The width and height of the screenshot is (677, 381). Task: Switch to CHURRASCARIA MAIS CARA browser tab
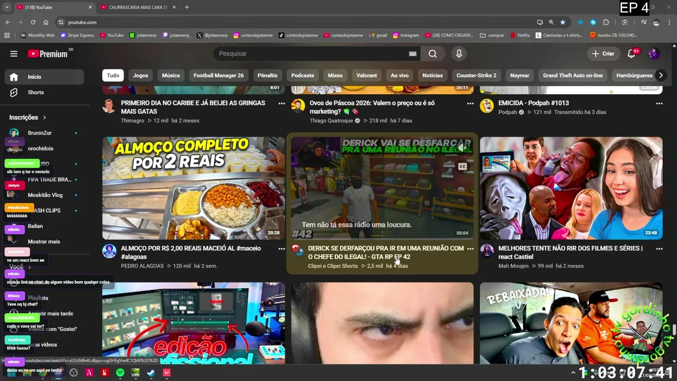pos(138,7)
